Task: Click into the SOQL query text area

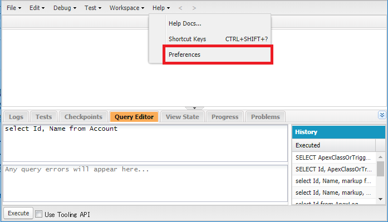Action: click(145, 144)
